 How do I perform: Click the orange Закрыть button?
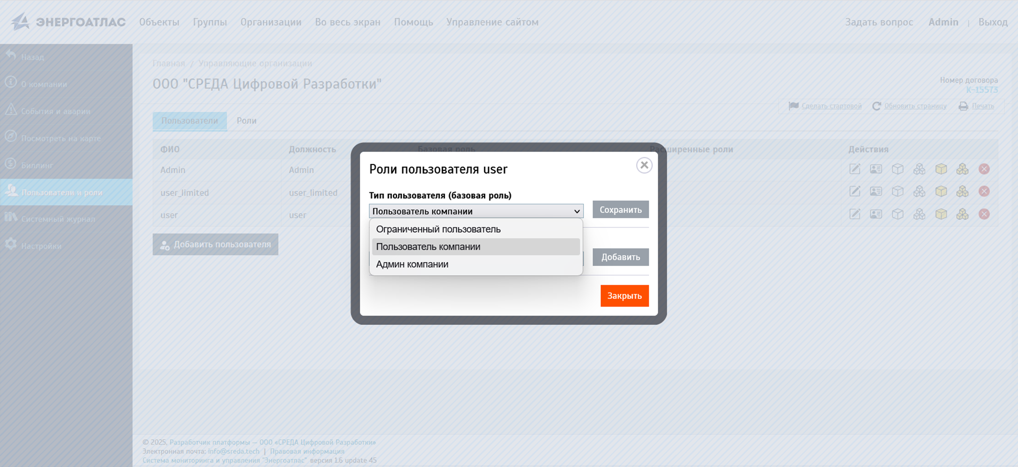(x=624, y=296)
